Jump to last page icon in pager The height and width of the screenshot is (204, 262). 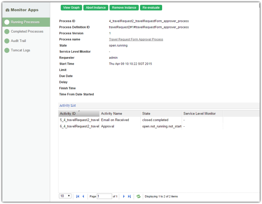(x=129, y=196)
